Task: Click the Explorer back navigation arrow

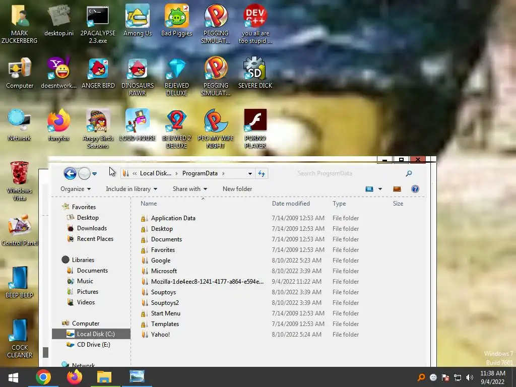Action: pyautogui.click(x=70, y=173)
